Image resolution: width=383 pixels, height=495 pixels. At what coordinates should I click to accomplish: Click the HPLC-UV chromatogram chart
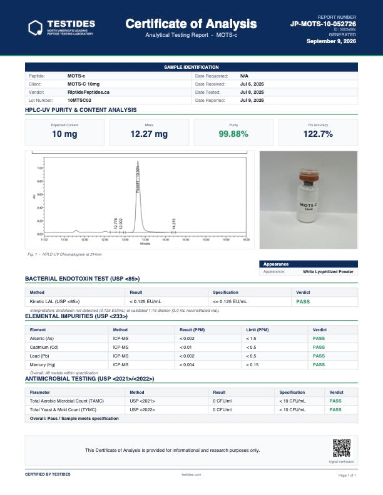tap(140, 199)
